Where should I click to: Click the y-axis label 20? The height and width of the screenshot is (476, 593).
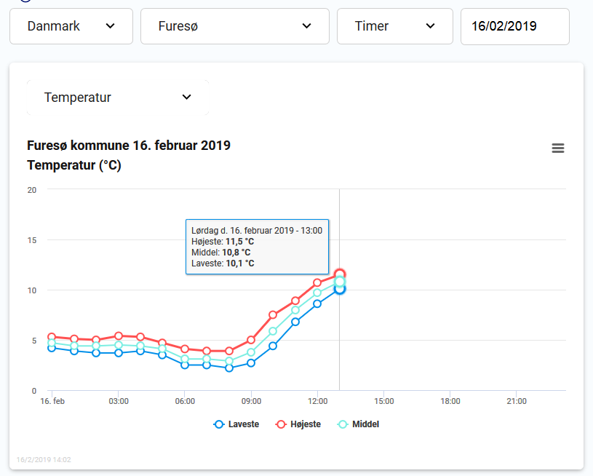click(32, 190)
